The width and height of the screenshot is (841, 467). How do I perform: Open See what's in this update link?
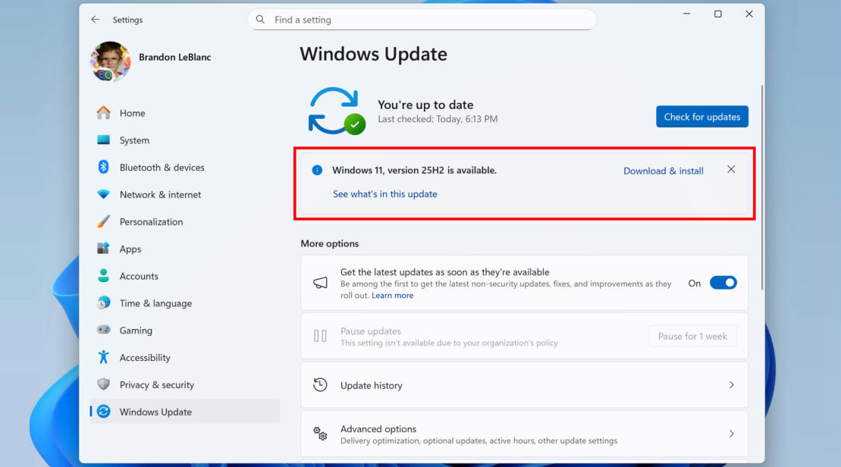click(x=384, y=194)
